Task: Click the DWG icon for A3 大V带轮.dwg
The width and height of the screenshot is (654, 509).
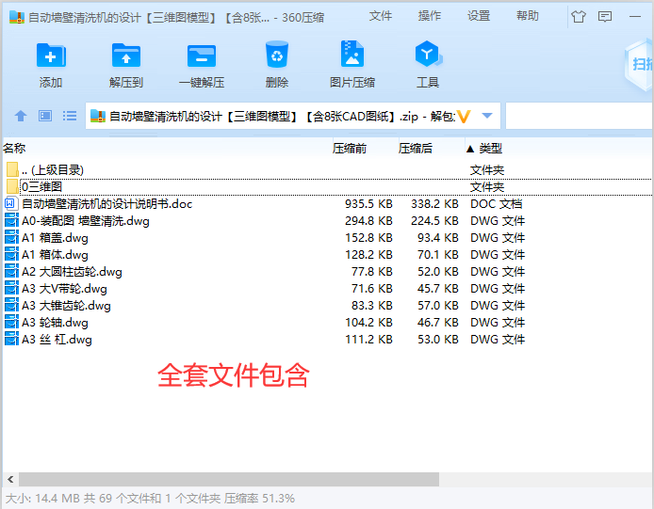Action: pos(11,289)
